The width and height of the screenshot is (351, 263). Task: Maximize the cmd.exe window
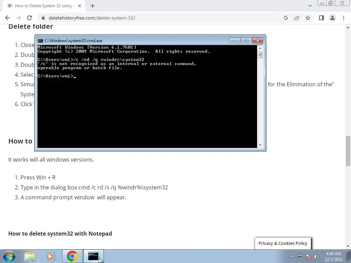click(x=246, y=41)
